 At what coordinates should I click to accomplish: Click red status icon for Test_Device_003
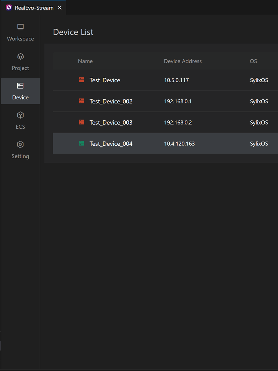[x=81, y=122]
